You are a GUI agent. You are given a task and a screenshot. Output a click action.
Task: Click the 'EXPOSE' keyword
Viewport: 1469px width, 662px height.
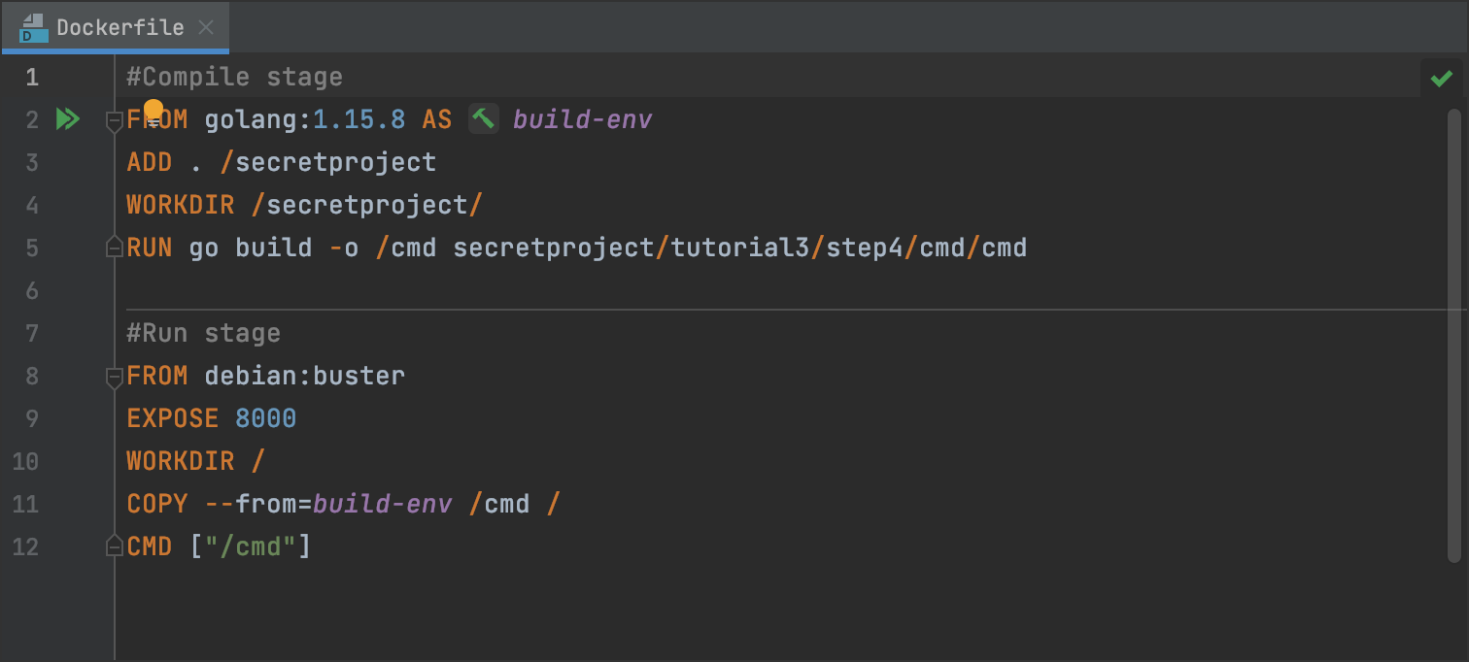point(173,418)
